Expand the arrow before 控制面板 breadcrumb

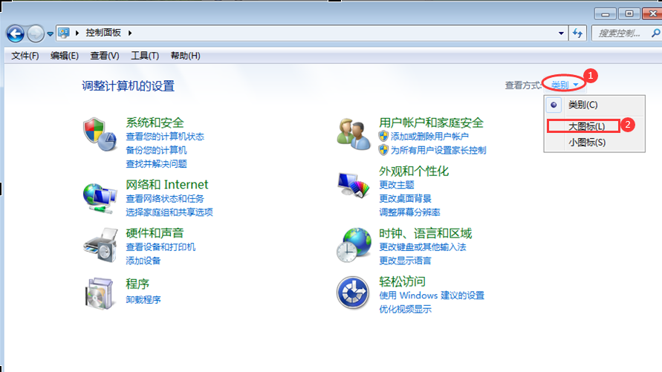pyautogui.click(x=77, y=33)
